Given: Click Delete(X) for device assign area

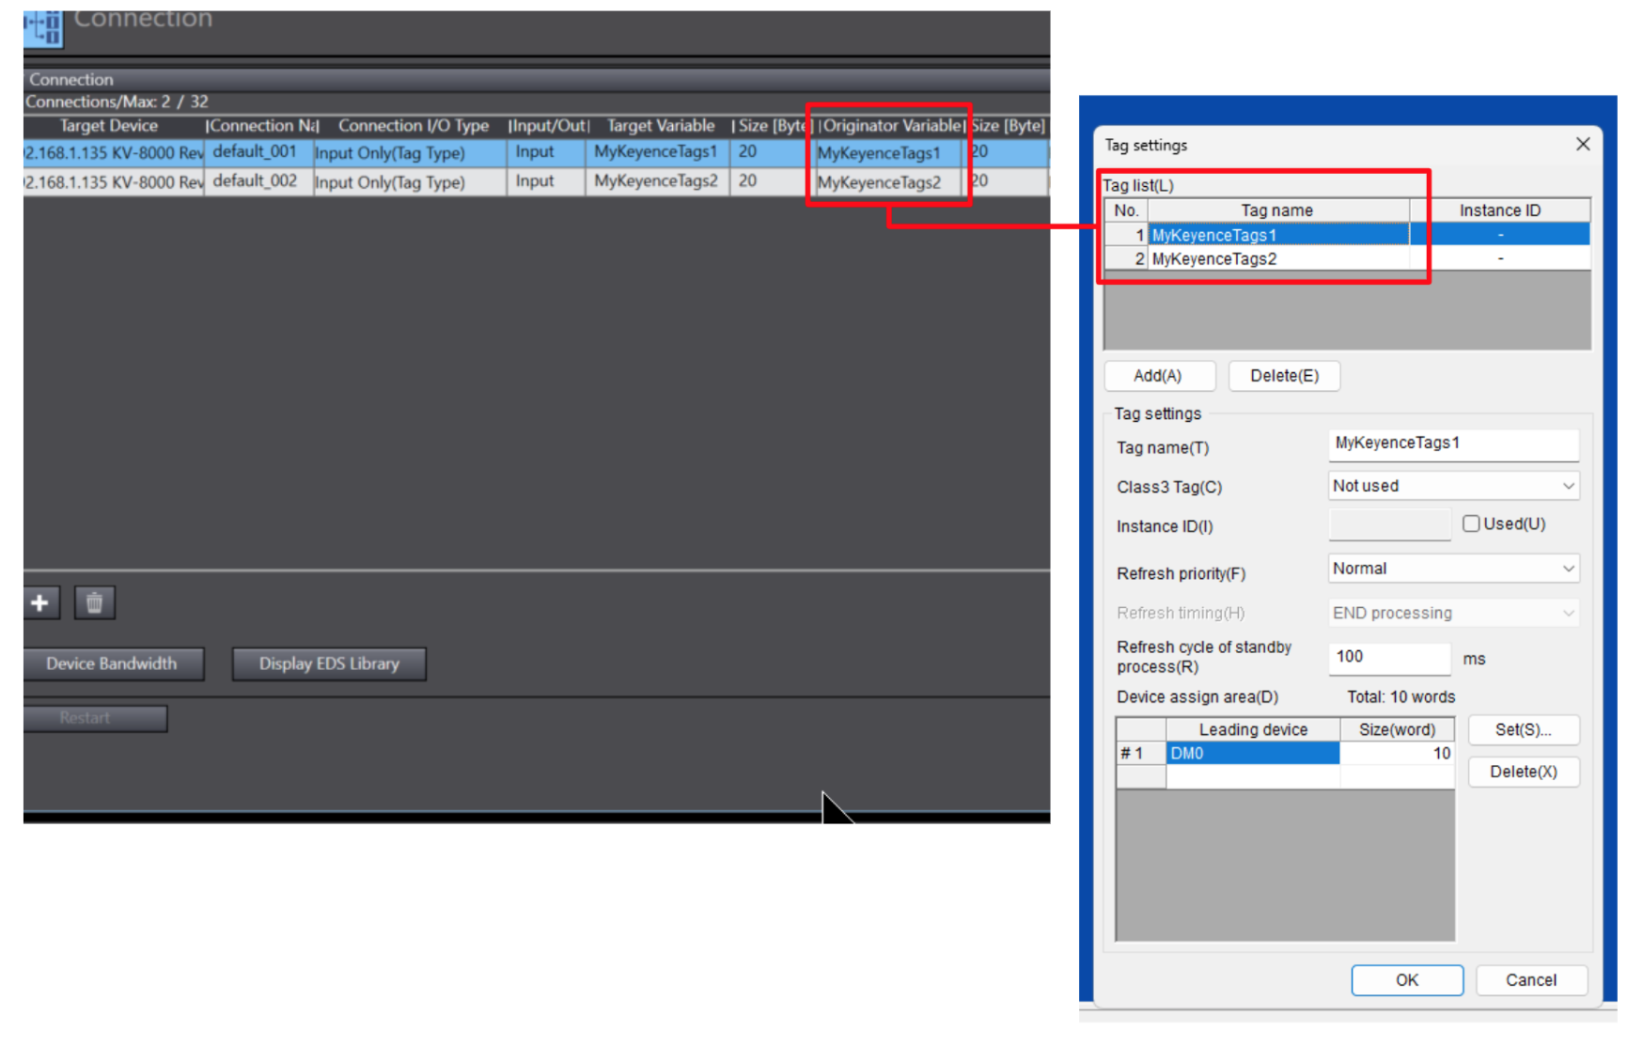Looking at the screenshot, I should [x=1523, y=772].
